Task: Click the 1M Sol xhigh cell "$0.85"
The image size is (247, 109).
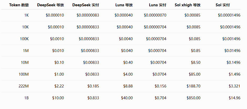Action: click(196, 51)
